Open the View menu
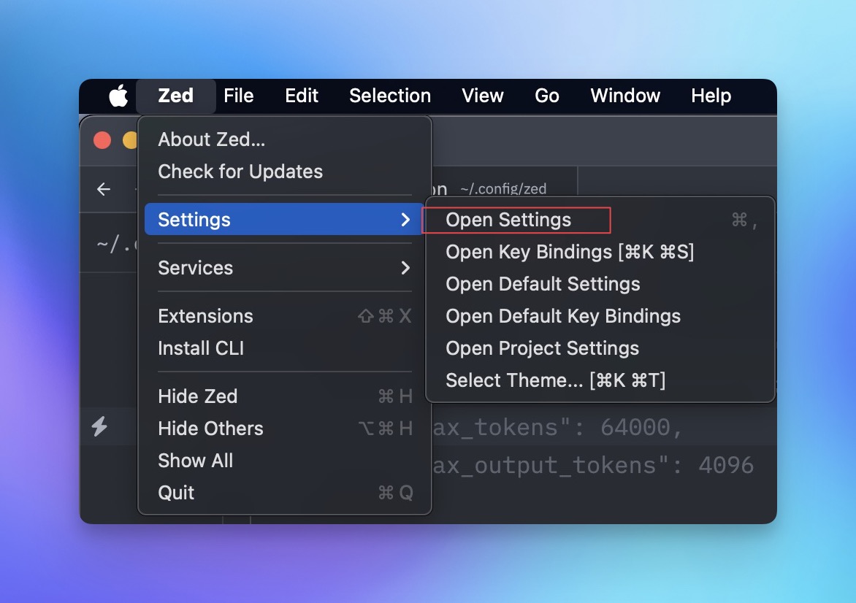This screenshot has height=603, width=856. (482, 96)
